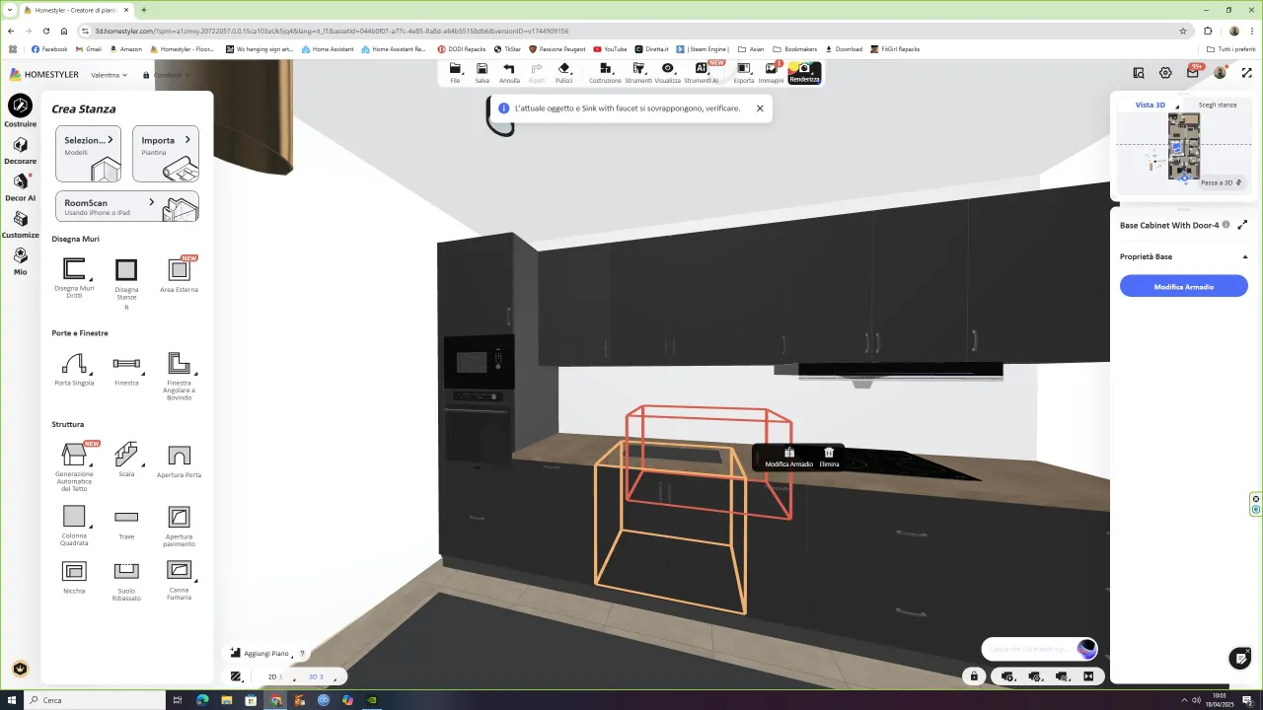This screenshot has height=710, width=1263.
Task: Open the notes icon at bottom right
Action: [x=1240, y=659]
